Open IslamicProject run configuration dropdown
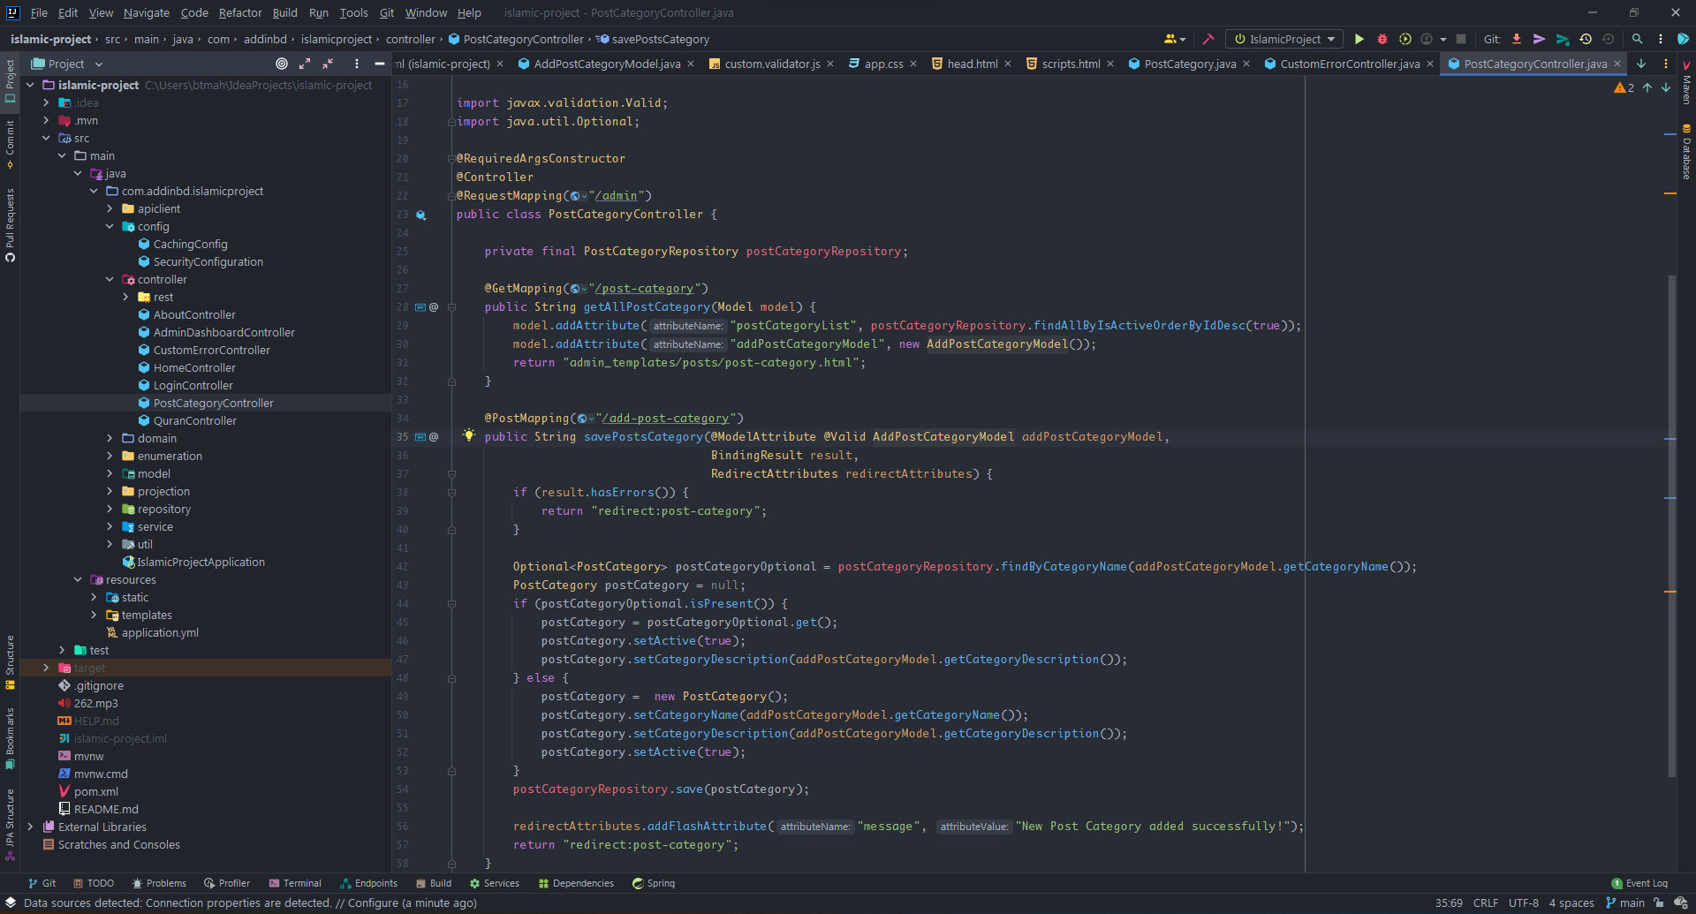Viewport: 1696px width, 914px height. coord(1284,39)
